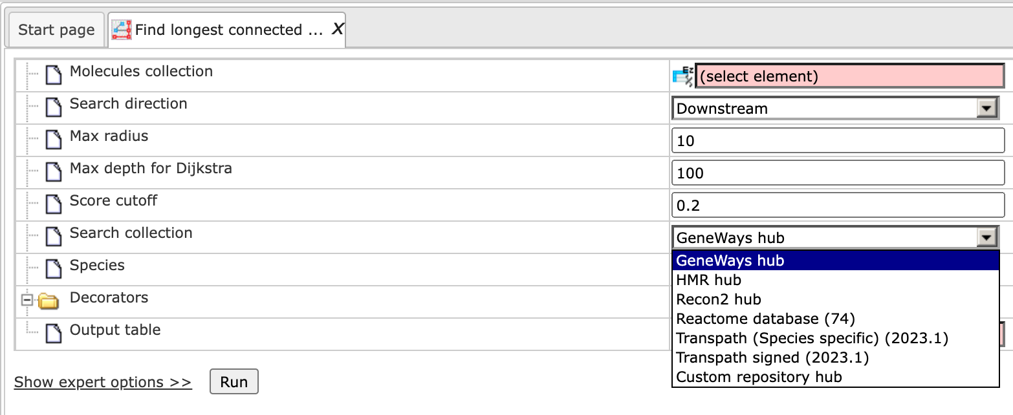
Task: Open the Search direction dropdown arrow
Action: coord(986,109)
